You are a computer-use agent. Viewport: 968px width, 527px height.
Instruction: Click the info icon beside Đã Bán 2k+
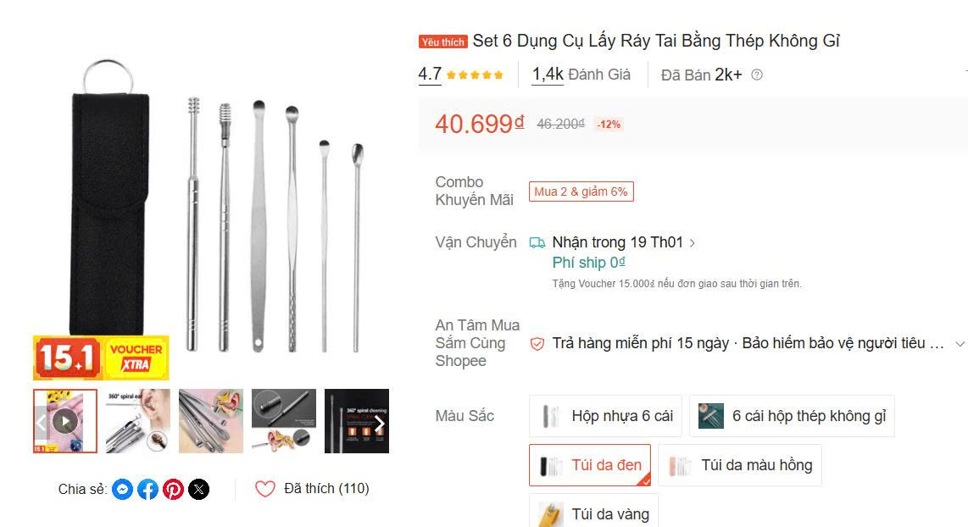click(756, 75)
